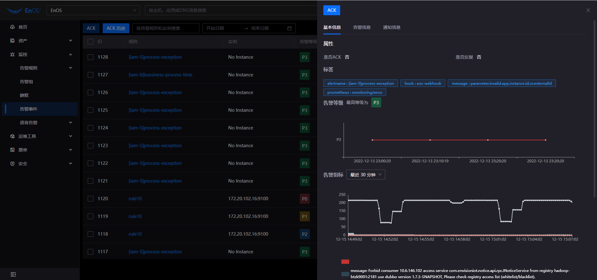Click the 开始日期 start date field

coord(223,28)
